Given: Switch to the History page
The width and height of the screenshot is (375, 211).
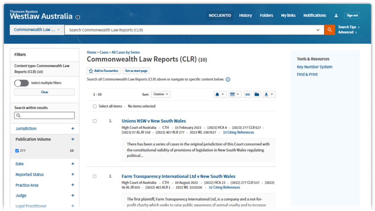Looking at the screenshot, I should [x=245, y=15].
